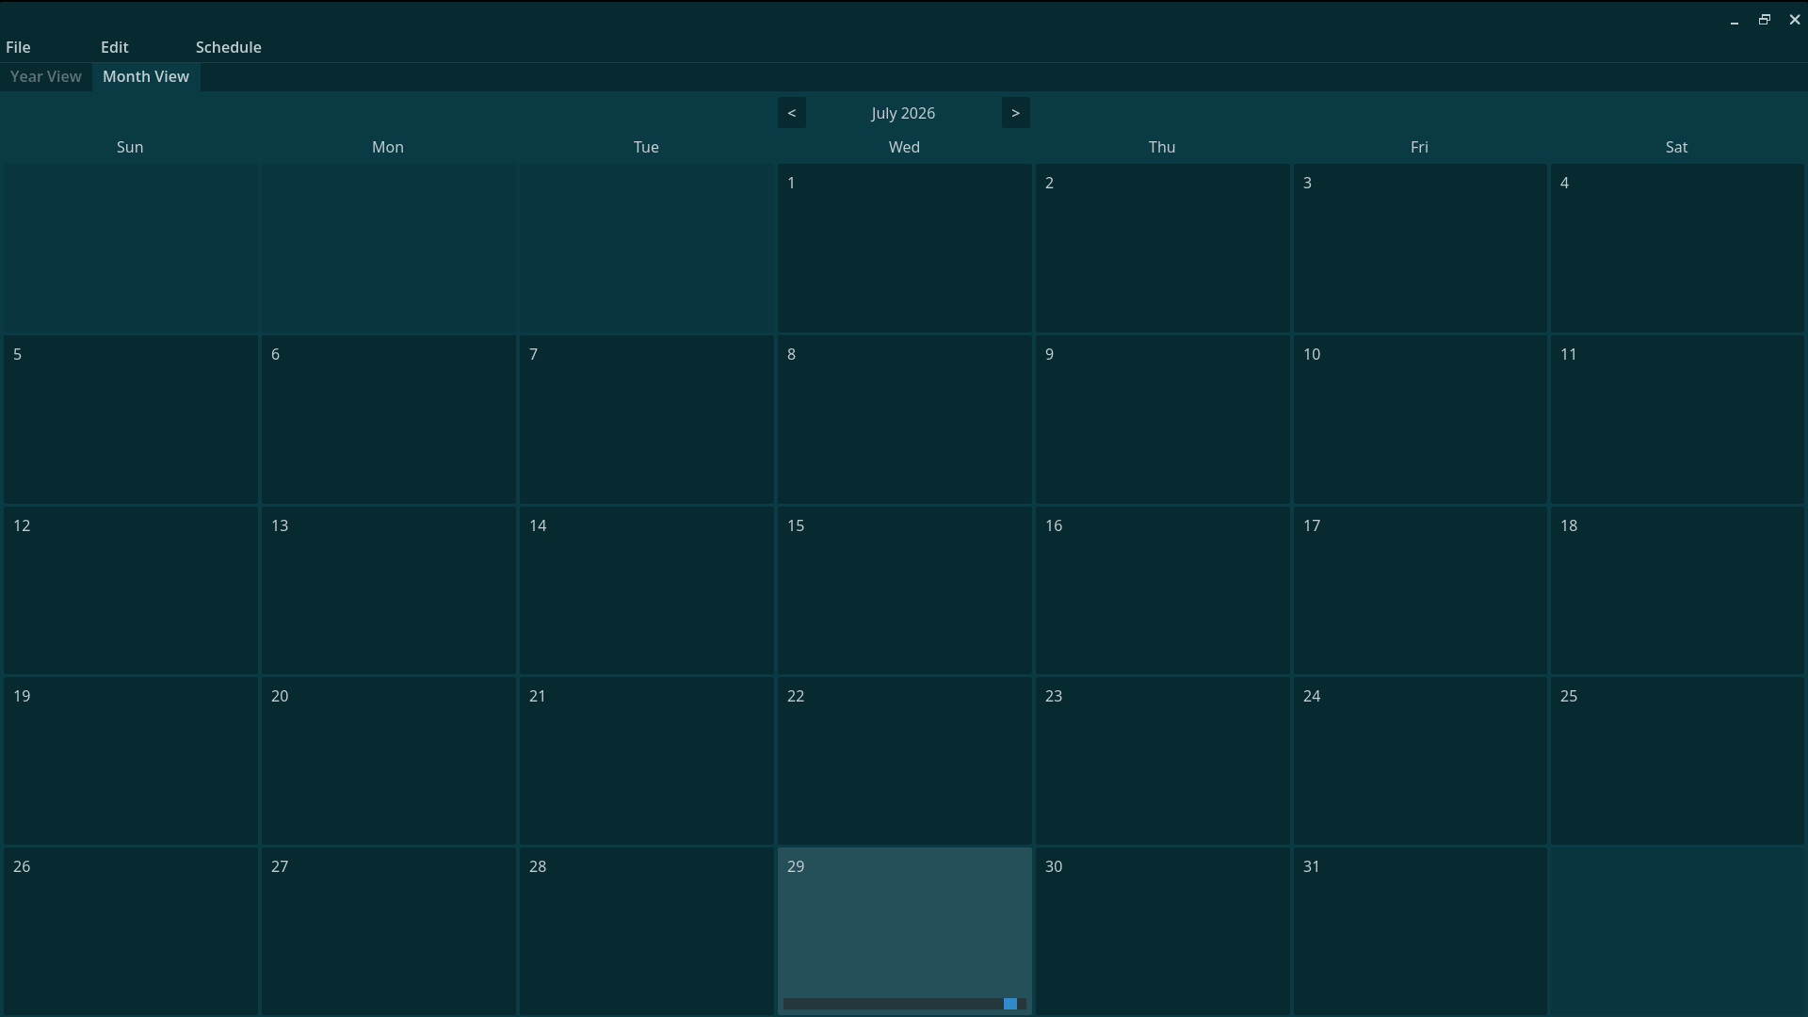Close the calendar application
1808x1017 pixels.
tap(1795, 20)
